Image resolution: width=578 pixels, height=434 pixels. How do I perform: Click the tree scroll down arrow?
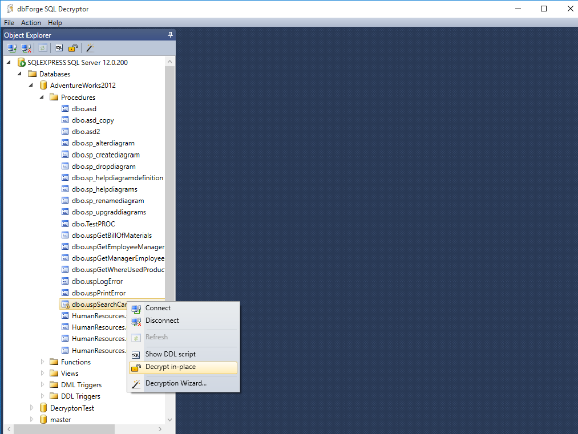click(169, 420)
